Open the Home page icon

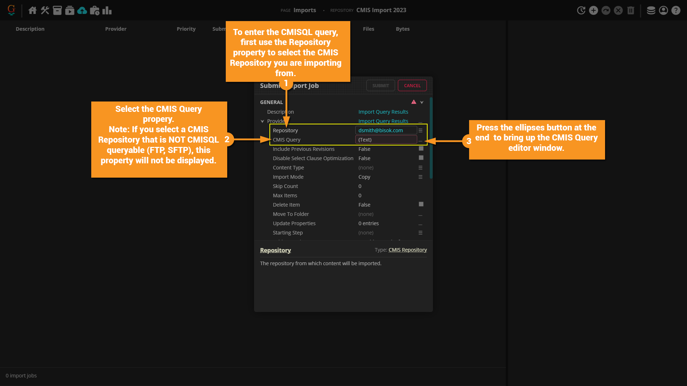(x=33, y=10)
